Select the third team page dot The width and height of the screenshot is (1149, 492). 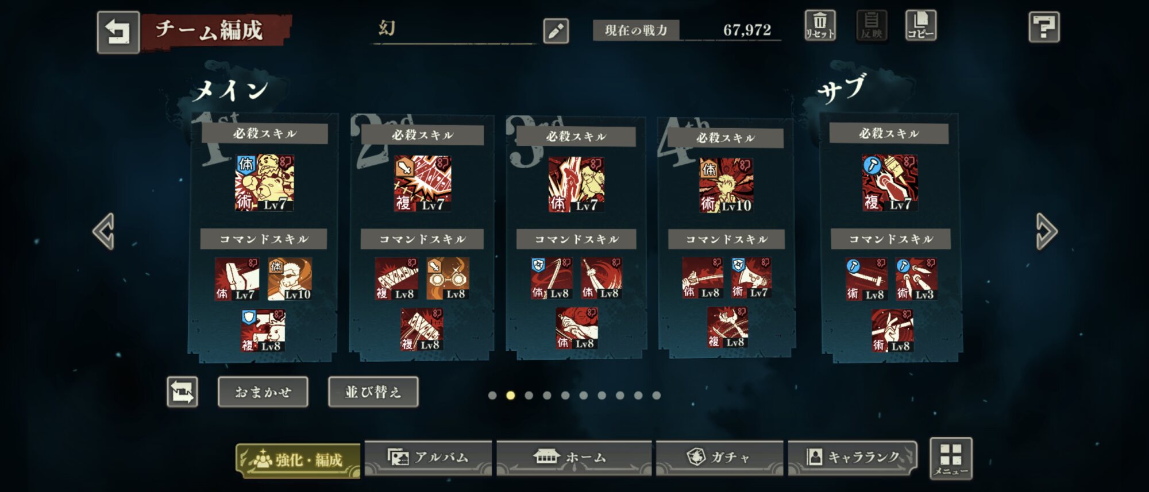coord(529,395)
